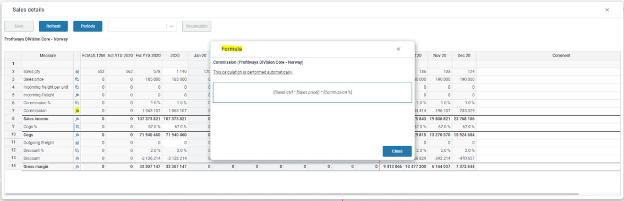624x201 pixels.
Task: Click the Jan 20 column header
Action: pyautogui.click(x=200, y=55)
